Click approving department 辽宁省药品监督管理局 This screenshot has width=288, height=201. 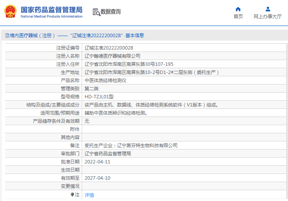pos(108,154)
